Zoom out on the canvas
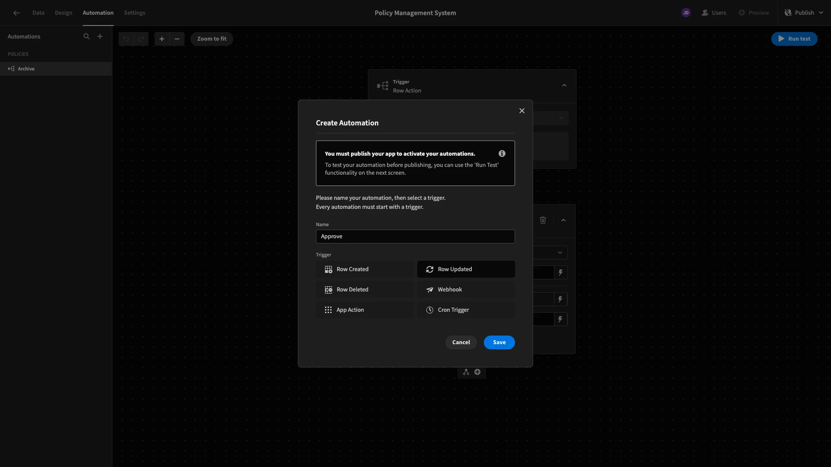 pyautogui.click(x=177, y=39)
